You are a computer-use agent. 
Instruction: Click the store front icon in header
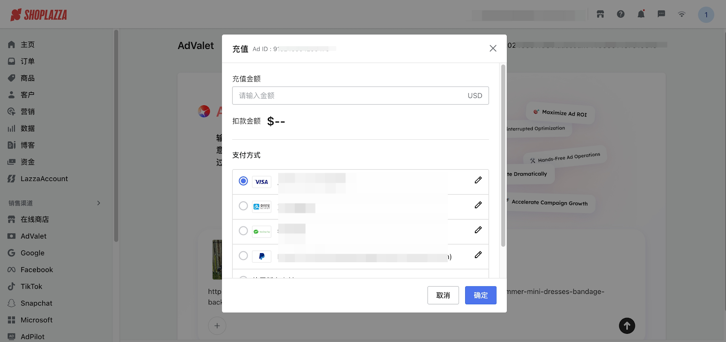coord(600,14)
